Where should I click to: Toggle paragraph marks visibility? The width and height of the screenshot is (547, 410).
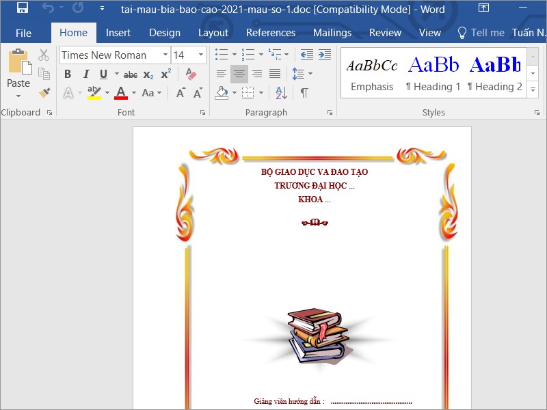click(x=304, y=92)
